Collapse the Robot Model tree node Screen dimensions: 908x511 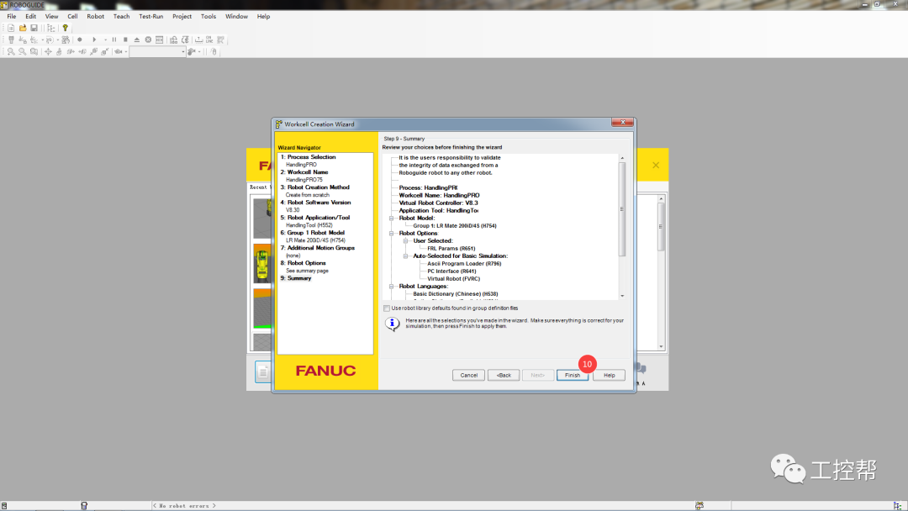coord(392,219)
